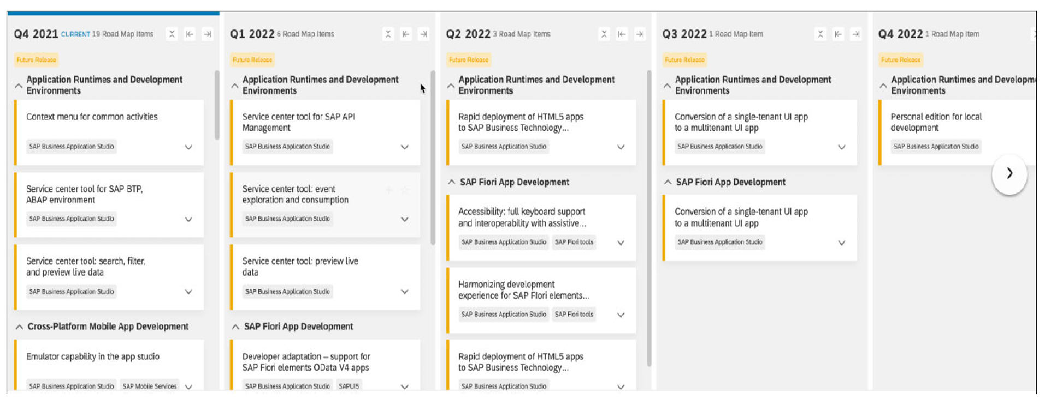Open 'Service center tool for SAP API Management' title
The image size is (1045, 405).
pyautogui.click(x=298, y=122)
